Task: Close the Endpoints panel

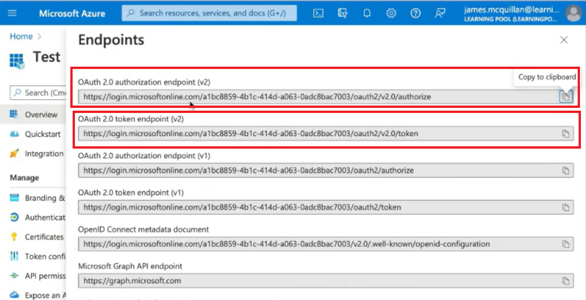Action: coord(564,40)
